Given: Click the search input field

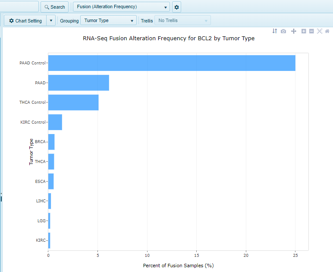Looking at the screenshot, I should (19, 7).
